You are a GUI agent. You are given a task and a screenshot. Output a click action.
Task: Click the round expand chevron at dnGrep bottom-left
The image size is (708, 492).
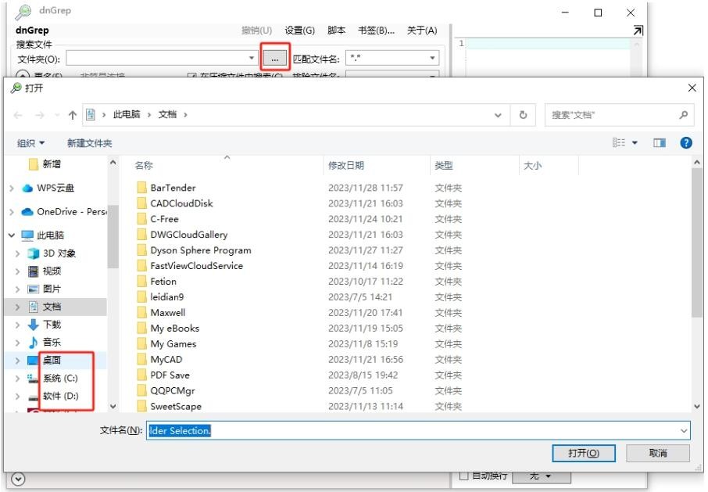point(18,479)
